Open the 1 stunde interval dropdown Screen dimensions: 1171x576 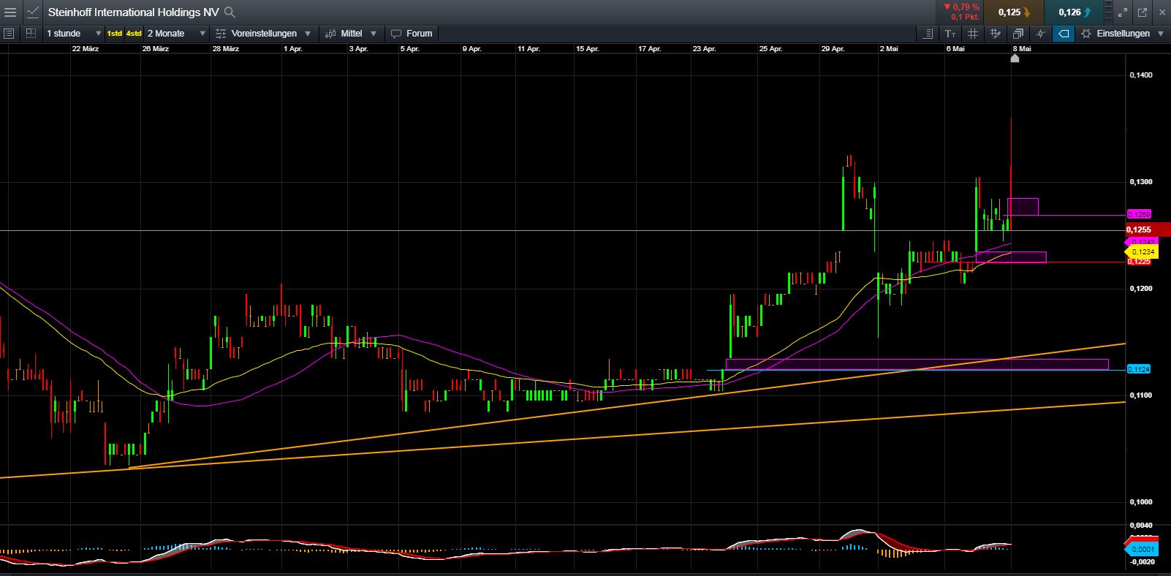[73, 34]
